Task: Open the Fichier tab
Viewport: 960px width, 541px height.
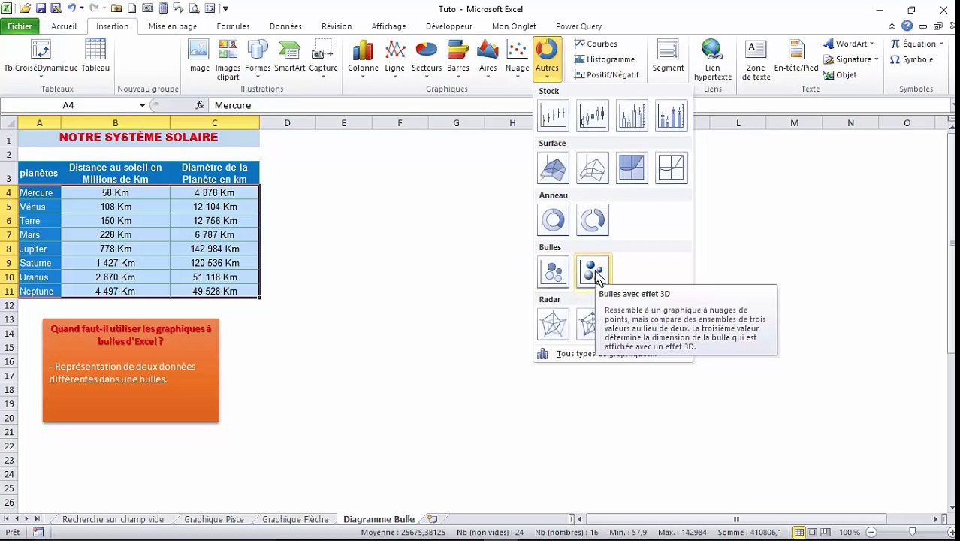Action: pyautogui.click(x=20, y=26)
